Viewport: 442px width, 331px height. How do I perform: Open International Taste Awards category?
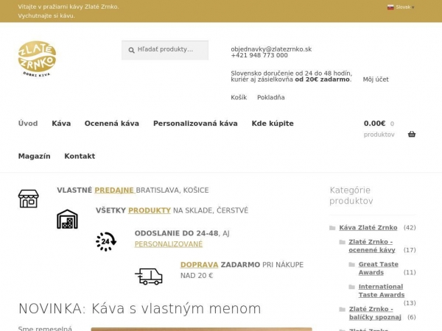[x=382, y=291]
